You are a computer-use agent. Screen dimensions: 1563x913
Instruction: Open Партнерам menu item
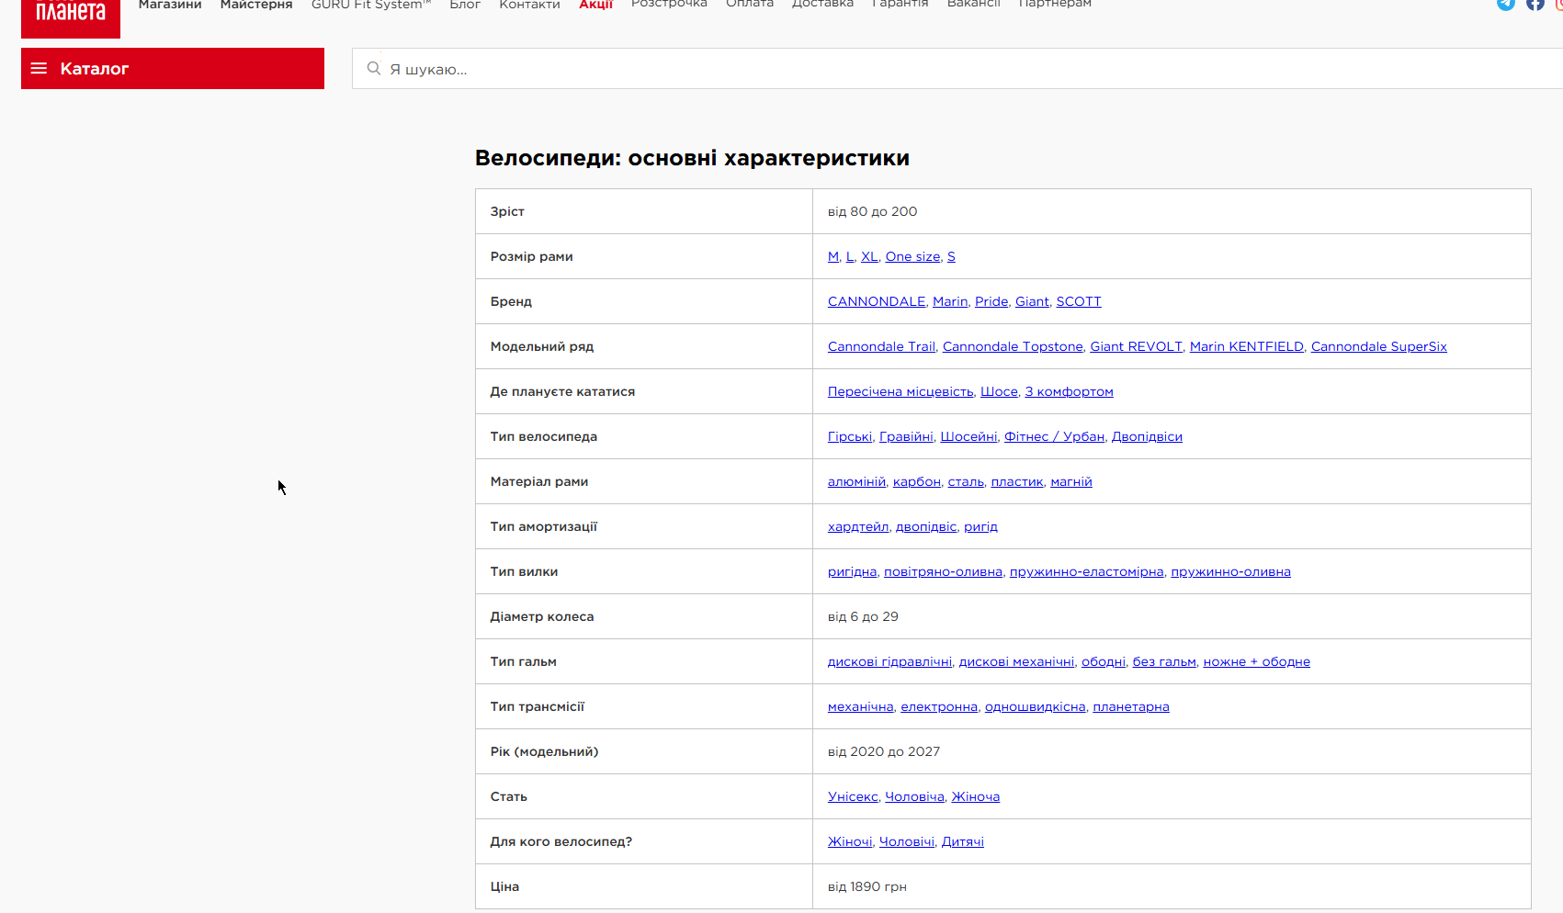1055,5
